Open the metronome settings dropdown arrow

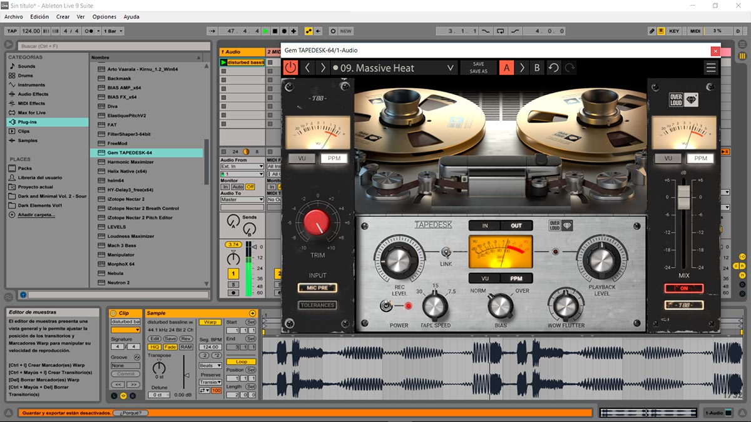click(97, 31)
